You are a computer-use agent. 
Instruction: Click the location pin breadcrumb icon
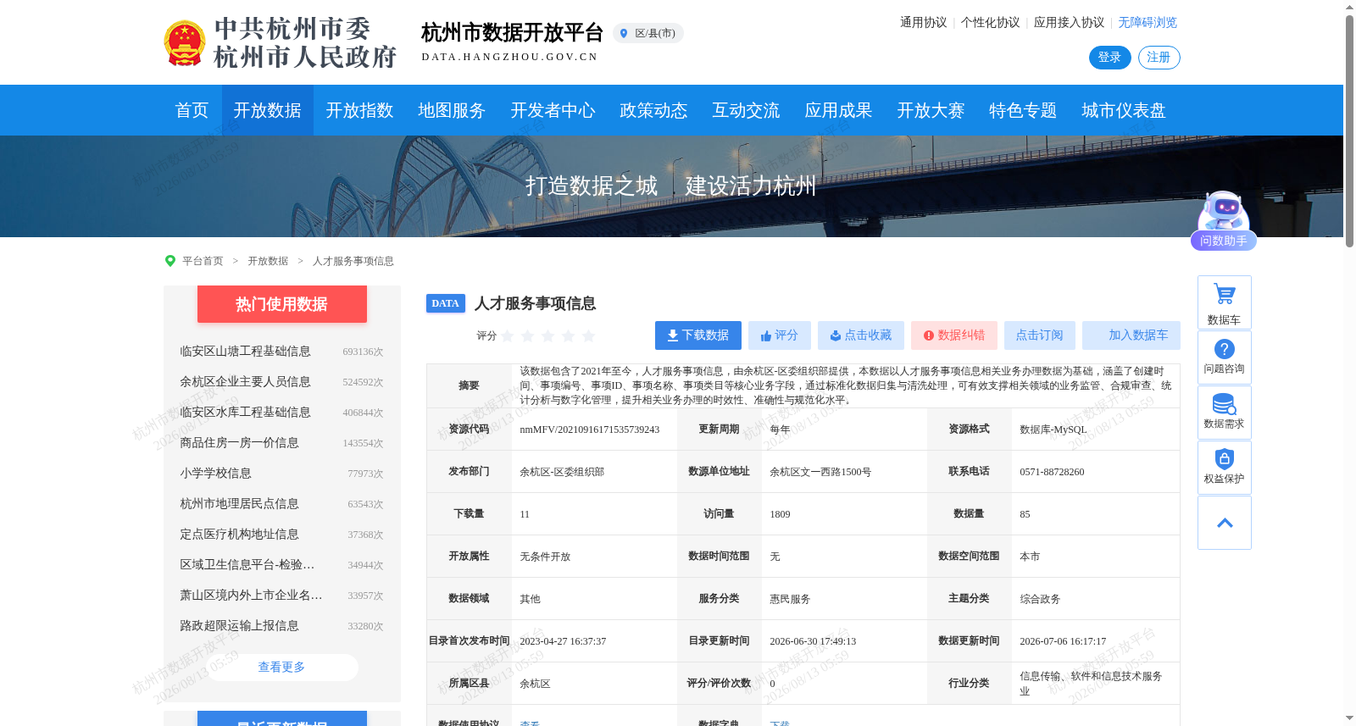[169, 261]
